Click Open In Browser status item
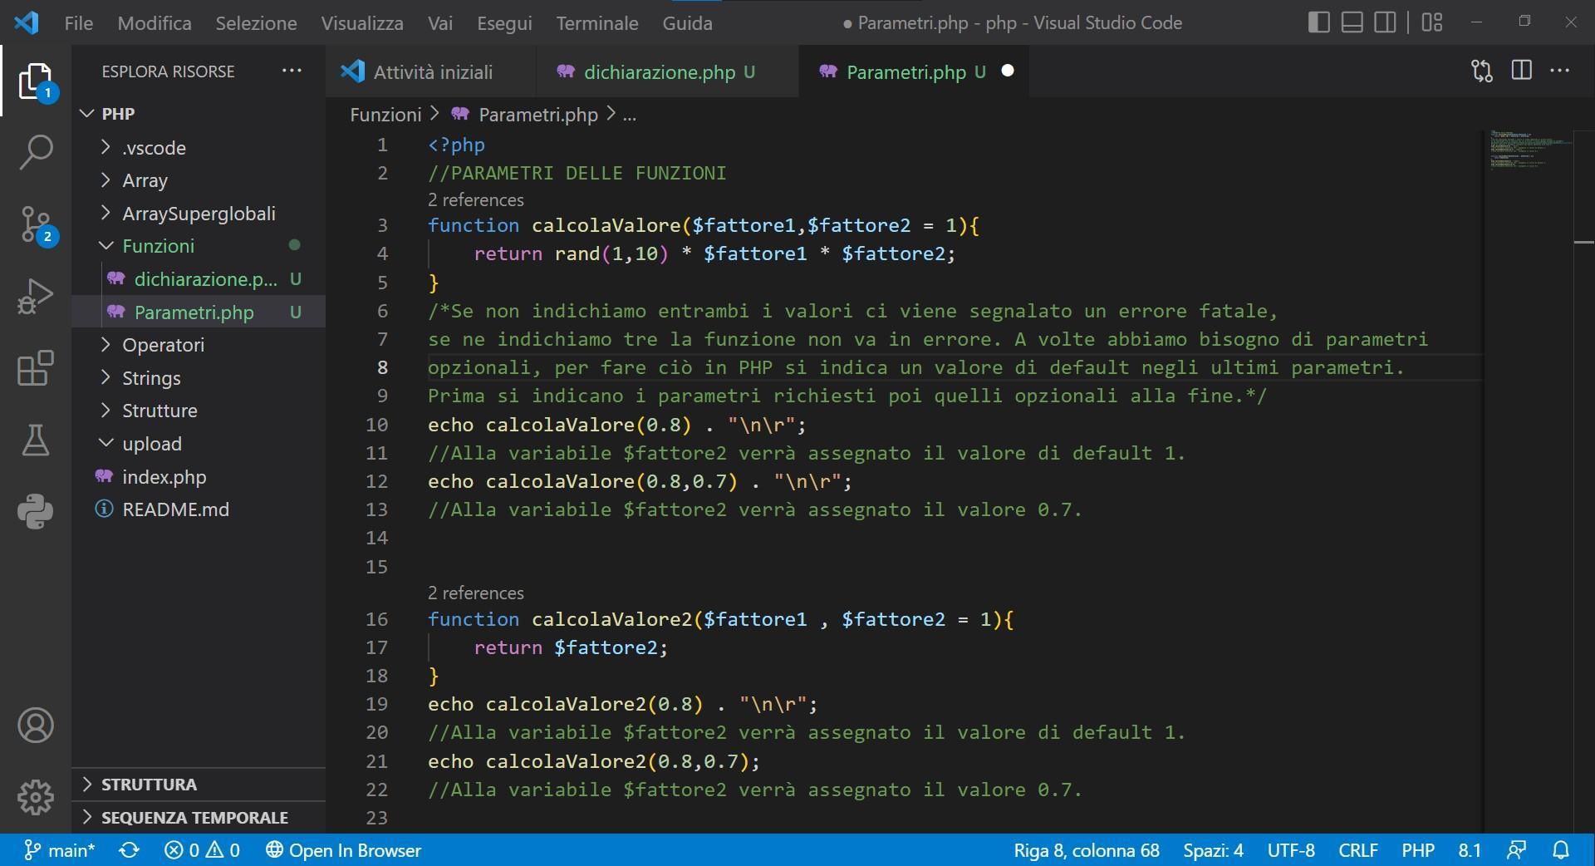Viewport: 1595px width, 866px height. pos(343,850)
